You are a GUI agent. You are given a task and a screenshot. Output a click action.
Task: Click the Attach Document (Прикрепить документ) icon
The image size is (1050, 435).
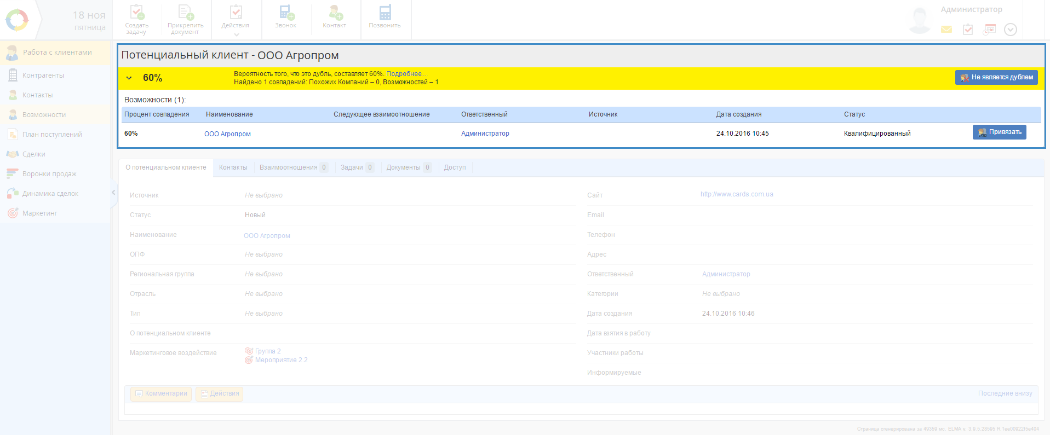[x=185, y=13]
